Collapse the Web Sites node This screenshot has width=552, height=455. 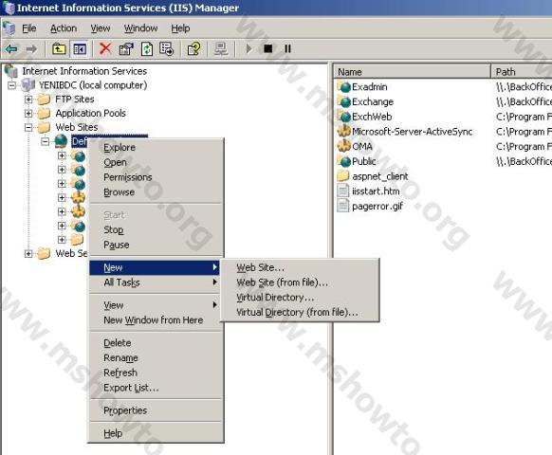point(28,127)
